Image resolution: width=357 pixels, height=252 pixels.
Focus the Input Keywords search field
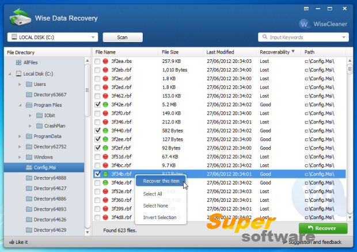(x=303, y=37)
